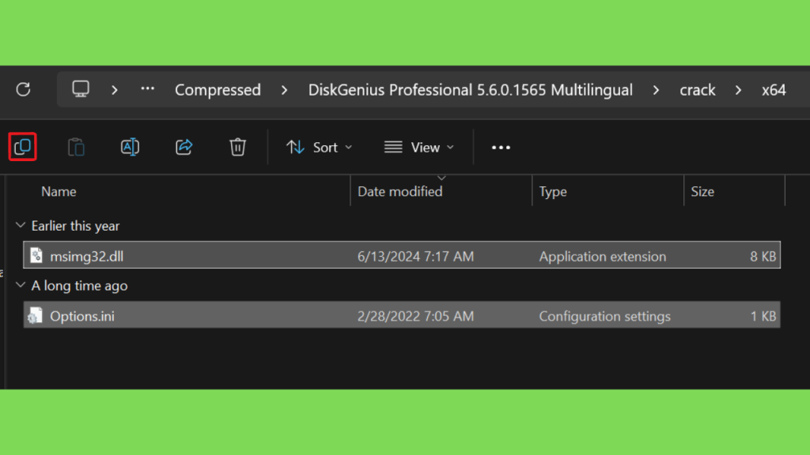Collapse the A long time ago group

(x=21, y=284)
